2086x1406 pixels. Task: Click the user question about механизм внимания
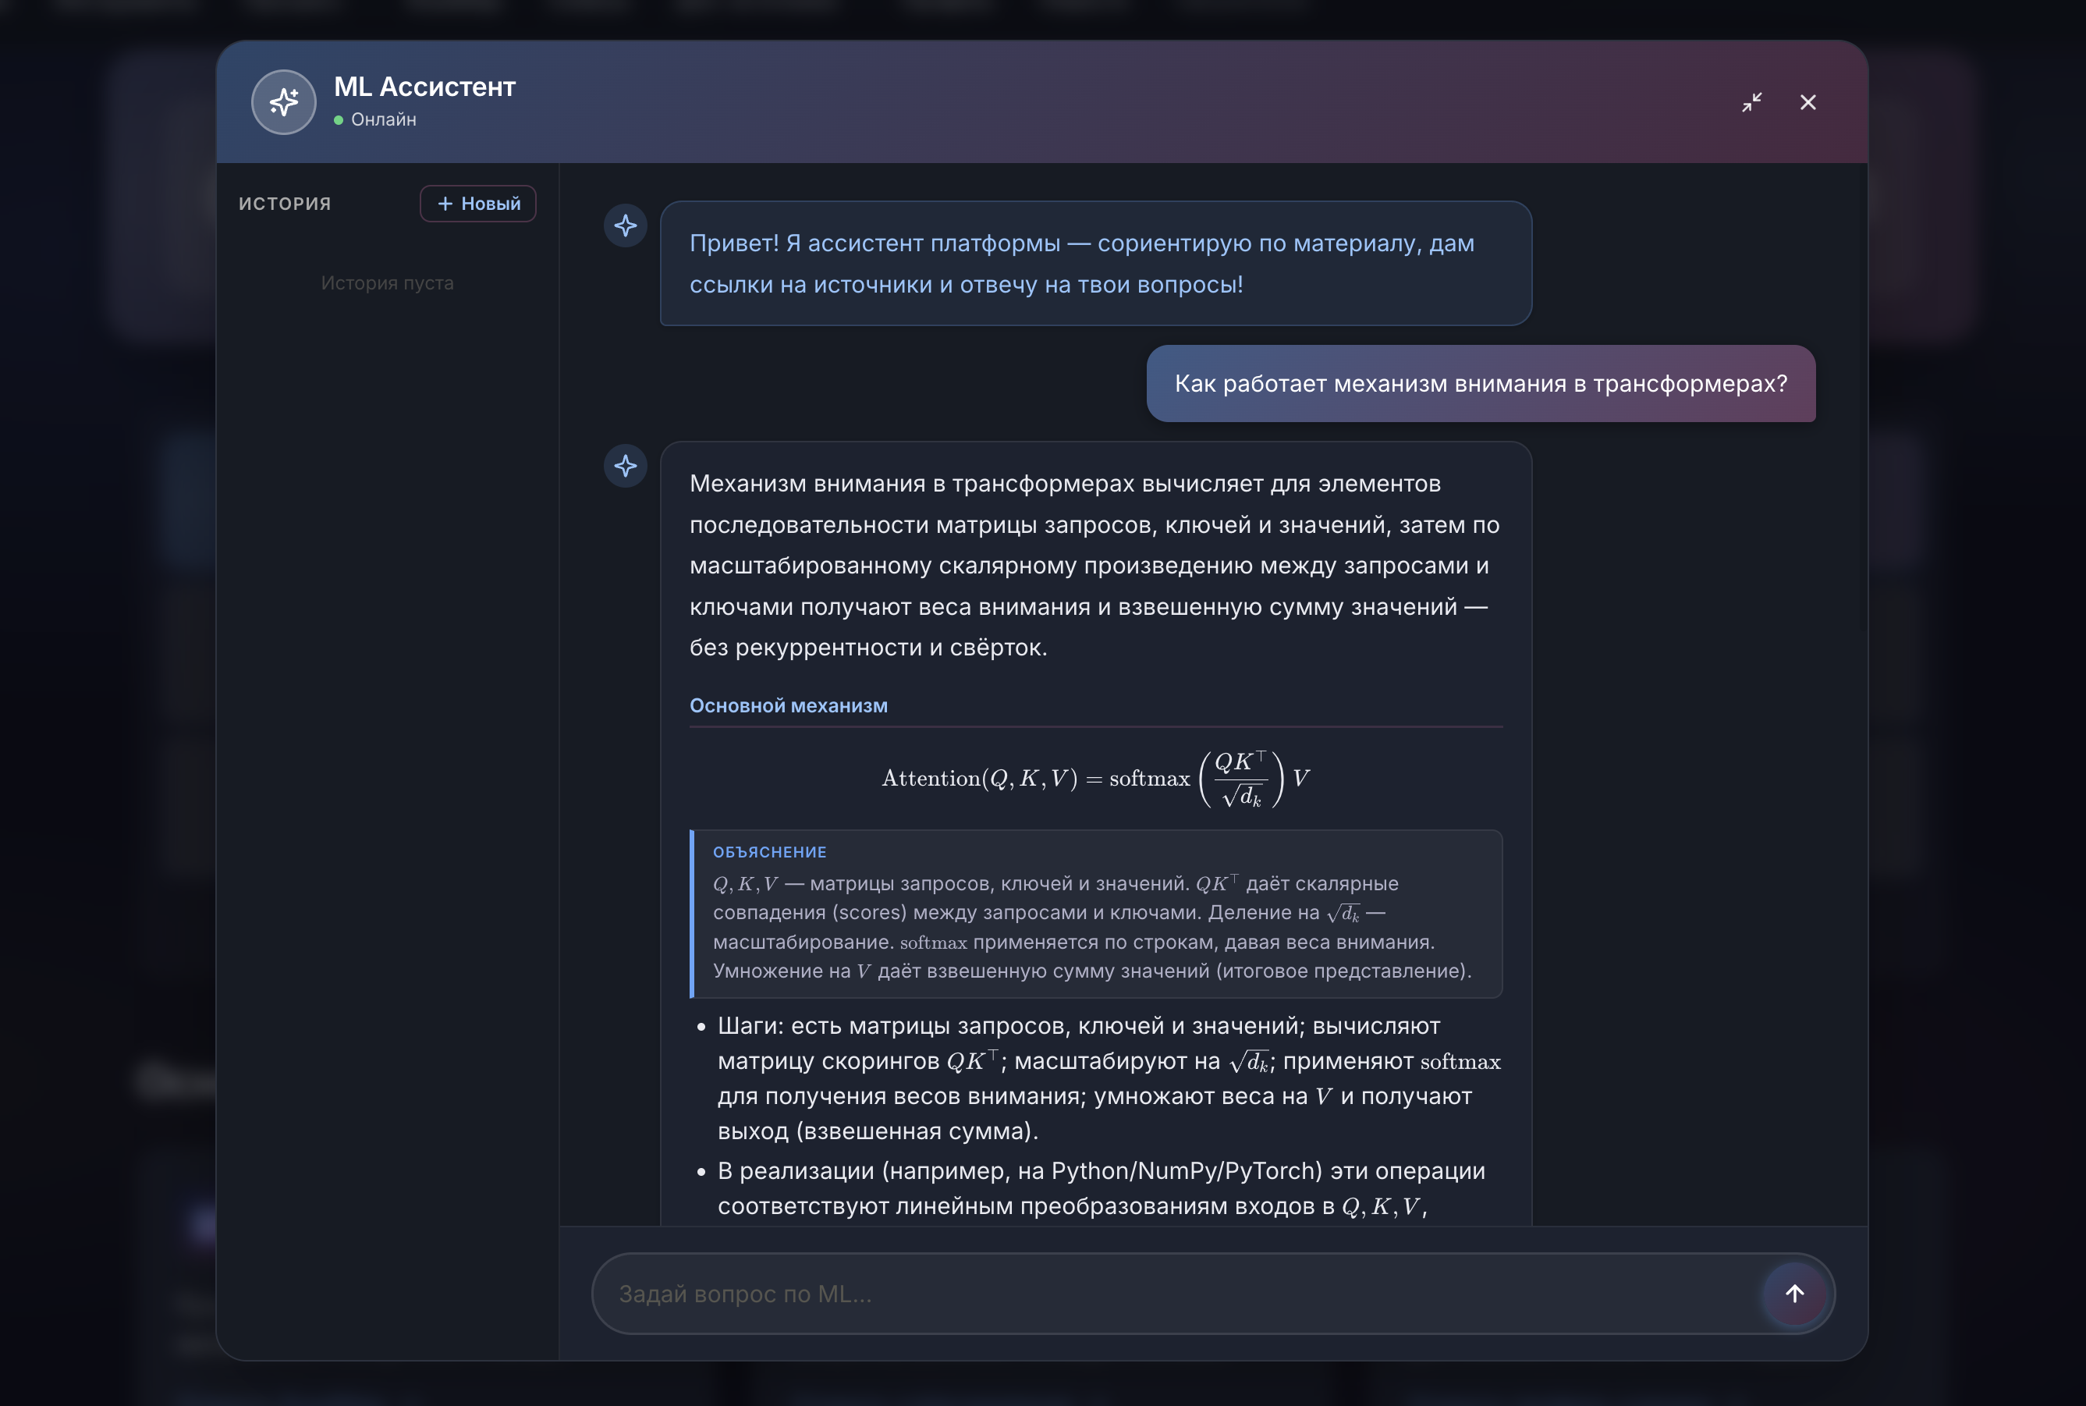(1481, 384)
